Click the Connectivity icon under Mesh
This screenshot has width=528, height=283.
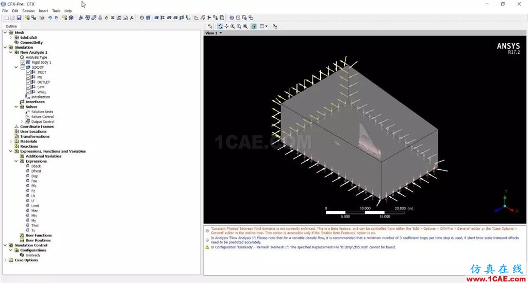click(x=17, y=42)
